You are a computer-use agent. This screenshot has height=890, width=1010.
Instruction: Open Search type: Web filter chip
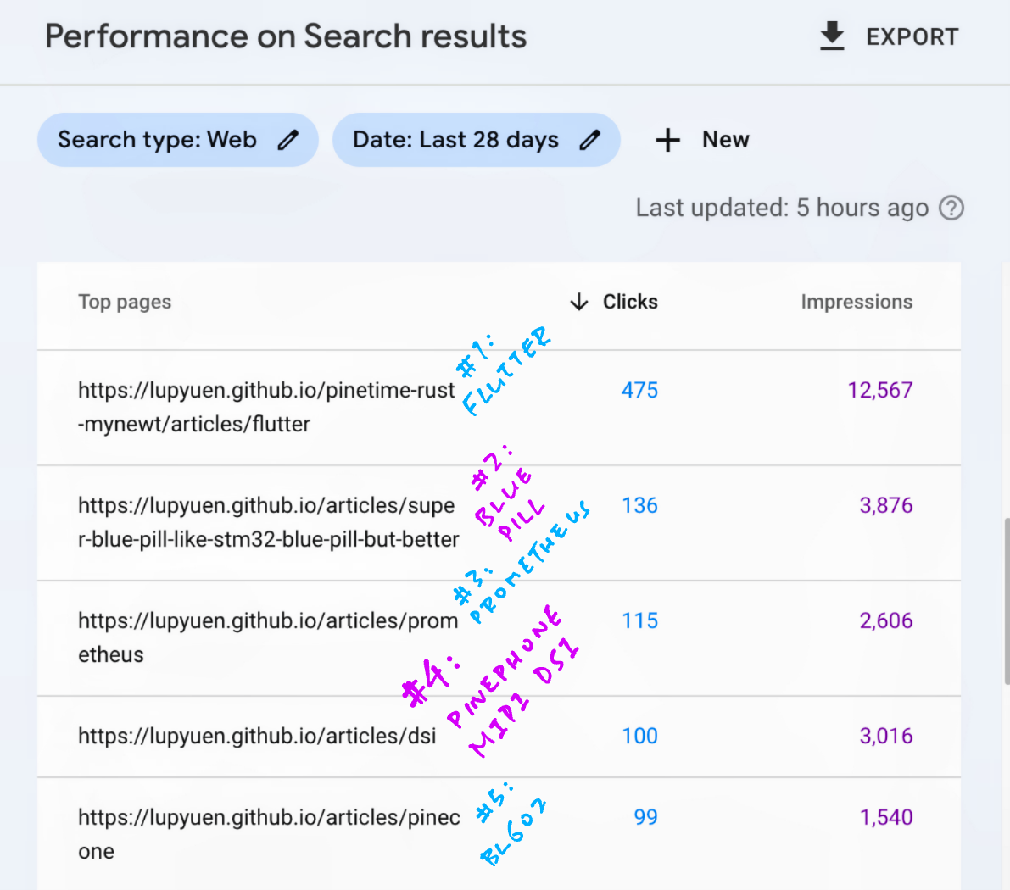pyautogui.click(x=158, y=140)
